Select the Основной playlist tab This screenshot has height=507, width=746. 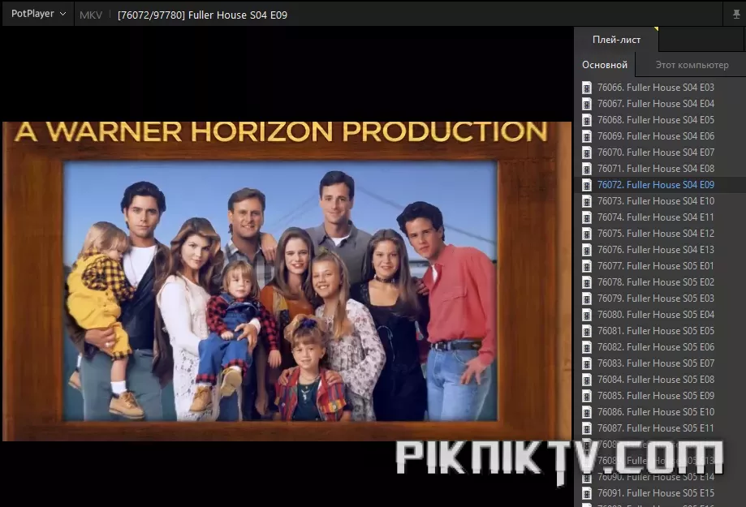[x=605, y=65]
